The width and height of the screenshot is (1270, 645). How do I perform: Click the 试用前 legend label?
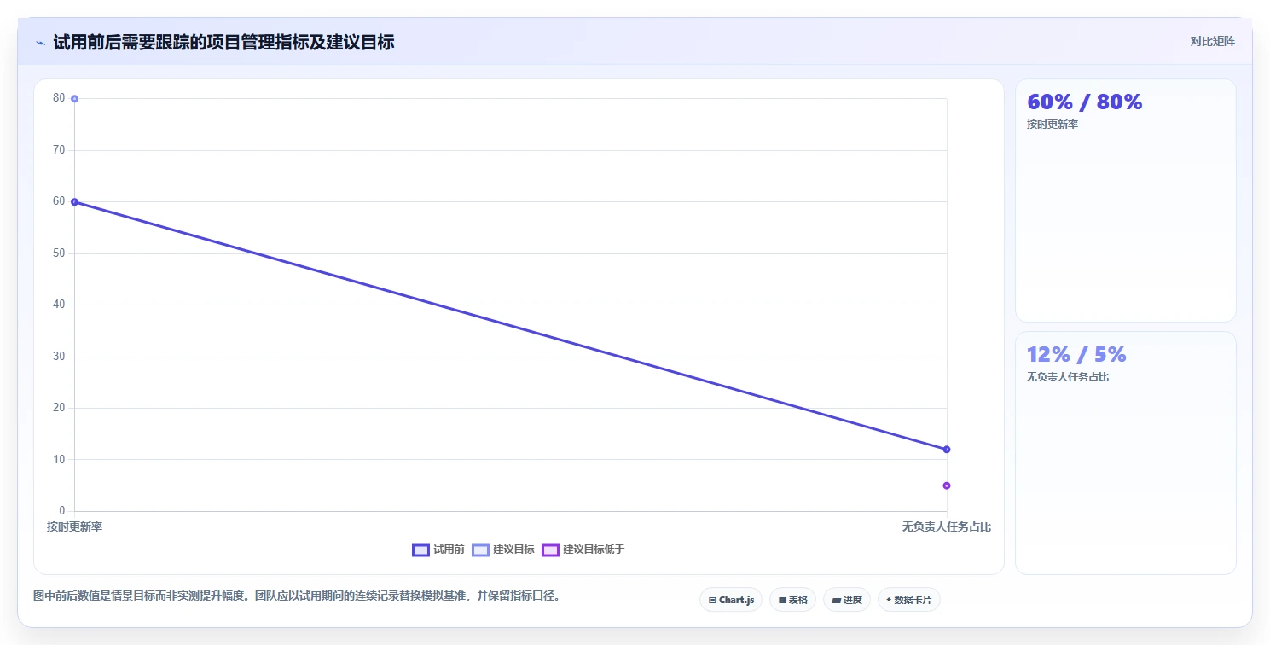click(x=449, y=549)
